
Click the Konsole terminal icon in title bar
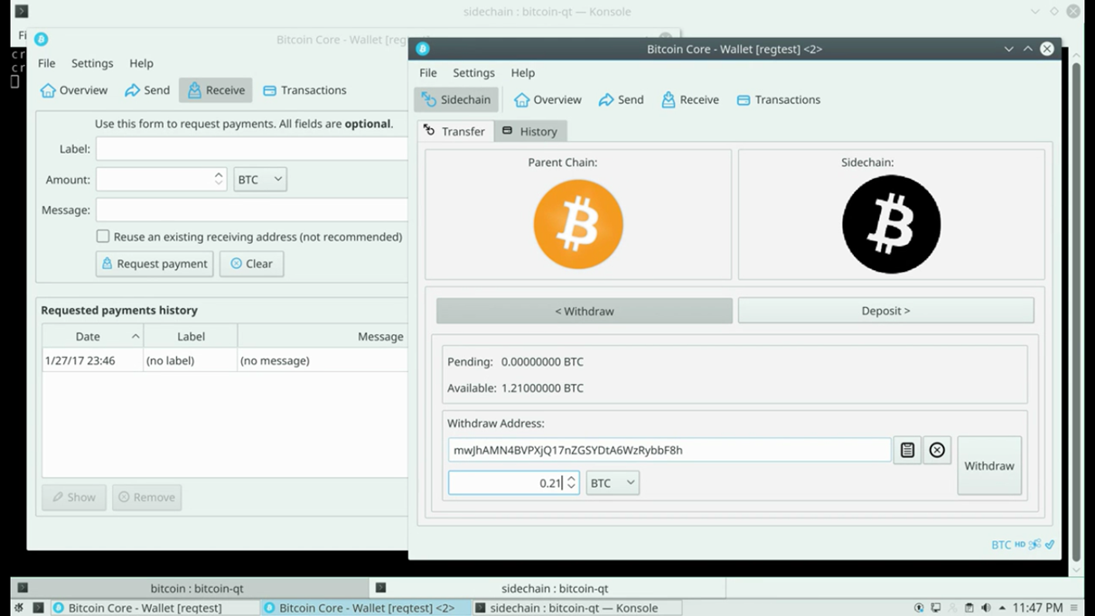22,12
